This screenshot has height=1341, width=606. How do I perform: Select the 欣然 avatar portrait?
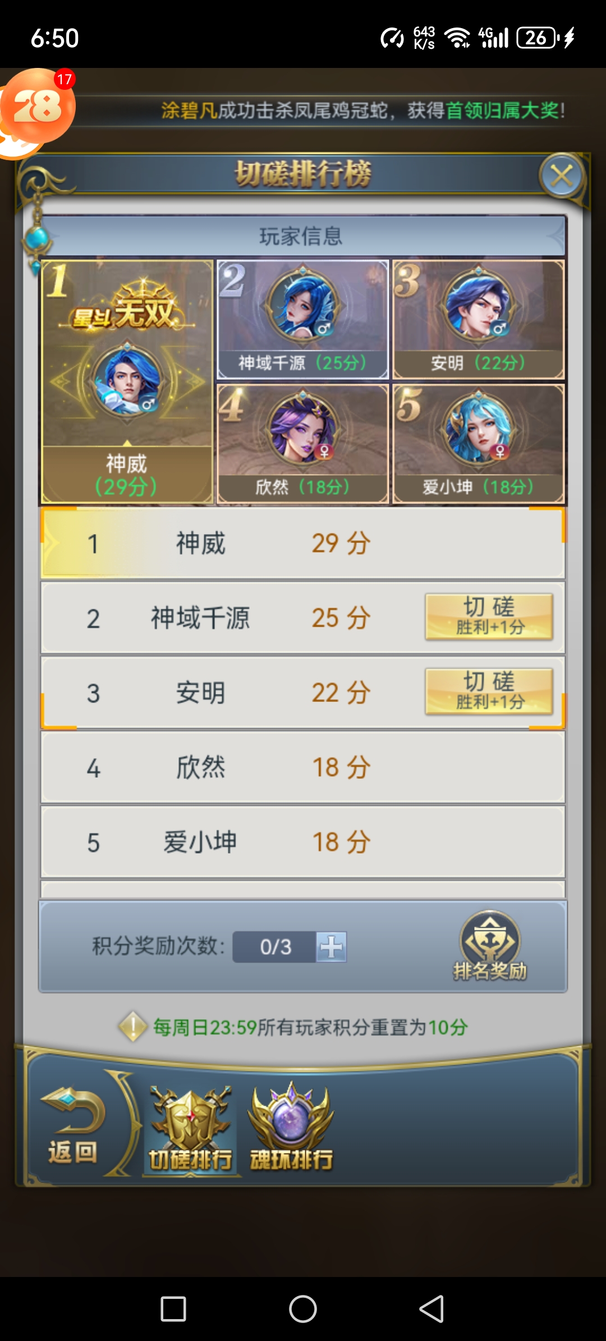click(x=303, y=428)
